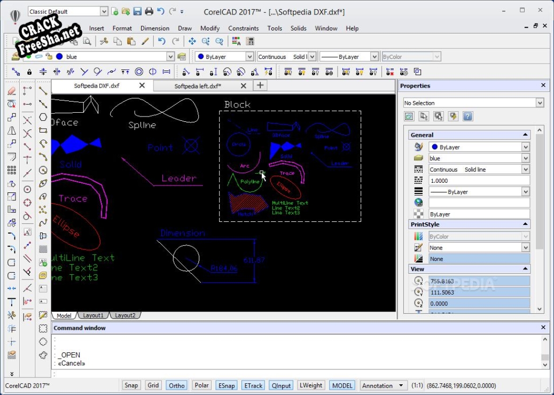This screenshot has width=554, height=395.
Task: Activate the Pan tool with four arrows
Action: 192,41
